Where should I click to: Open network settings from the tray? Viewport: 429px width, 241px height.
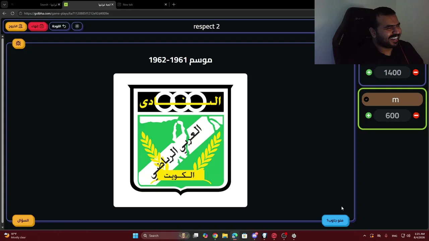point(403,236)
